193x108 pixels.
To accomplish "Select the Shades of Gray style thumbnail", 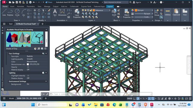I will pos(25,37).
